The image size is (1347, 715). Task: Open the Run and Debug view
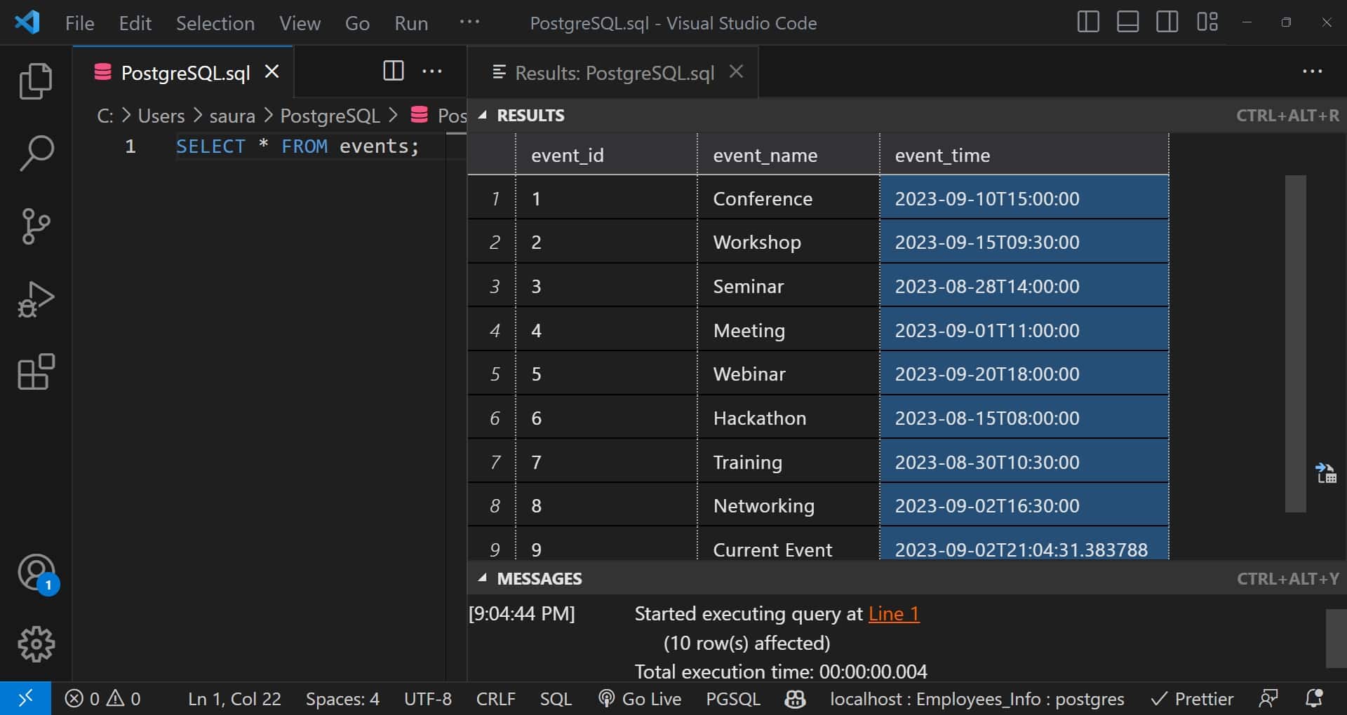pyautogui.click(x=35, y=299)
